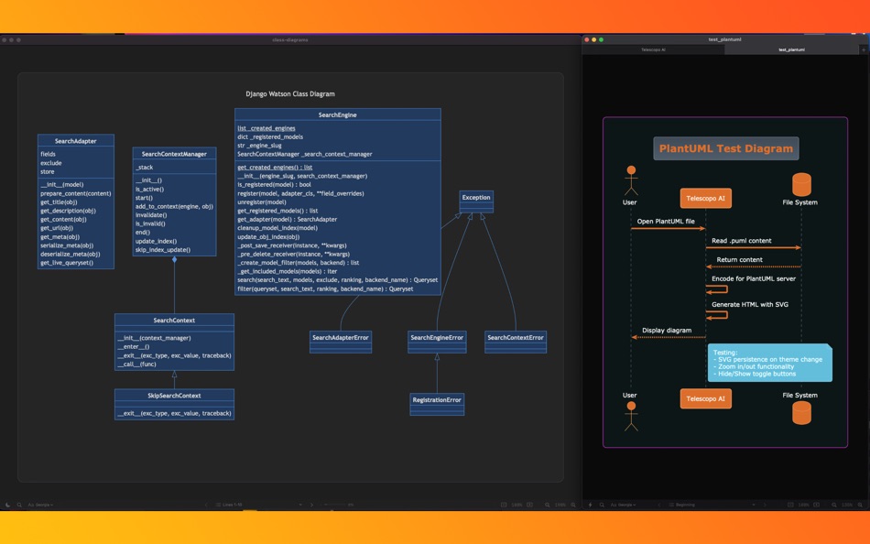Viewport: 870px width, 544px height.
Task: Click Generate HTML with SVG label
Action: 750,304
